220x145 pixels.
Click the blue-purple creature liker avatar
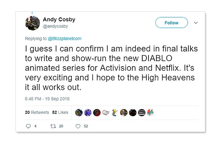tap(88, 112)
